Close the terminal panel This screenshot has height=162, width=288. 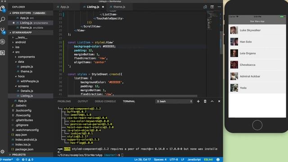click(219, 101)
